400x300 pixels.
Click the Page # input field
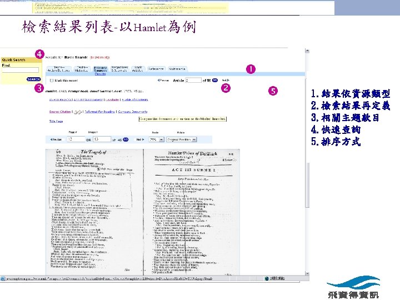pos(76,139)
